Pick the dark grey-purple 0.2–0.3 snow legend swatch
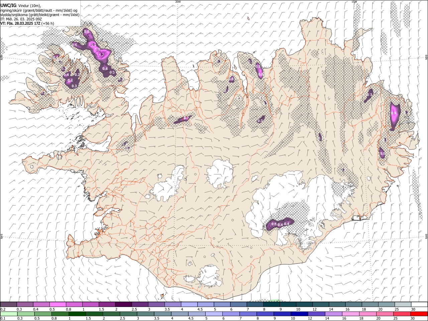Screen dimensions: 428x321 click(8, 305)
